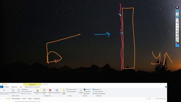Click Снять выделение command
181x102 pixels.
98,92
